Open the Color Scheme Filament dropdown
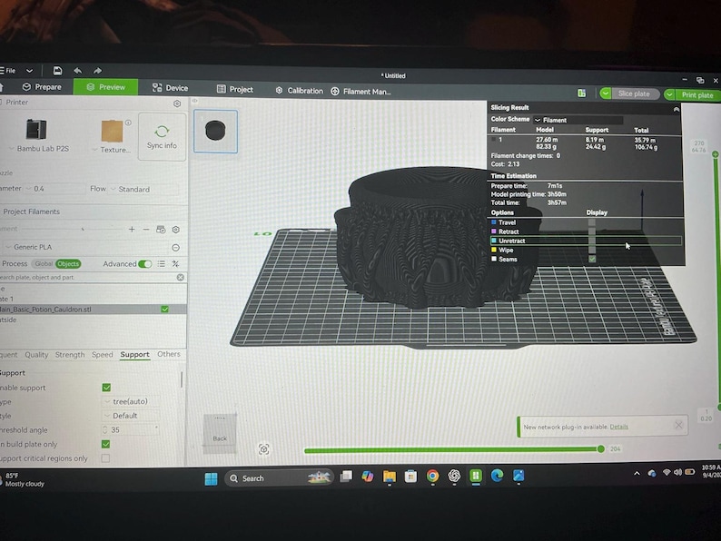This screenshot has height=541, width=721. [x=578, y=120]
